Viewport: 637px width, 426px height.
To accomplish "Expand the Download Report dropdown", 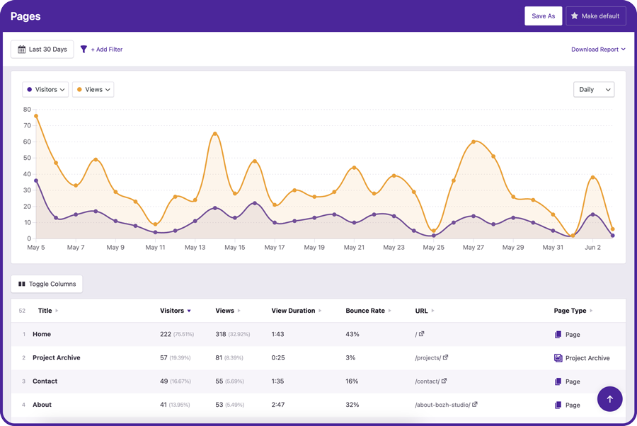I will (598, 49).
